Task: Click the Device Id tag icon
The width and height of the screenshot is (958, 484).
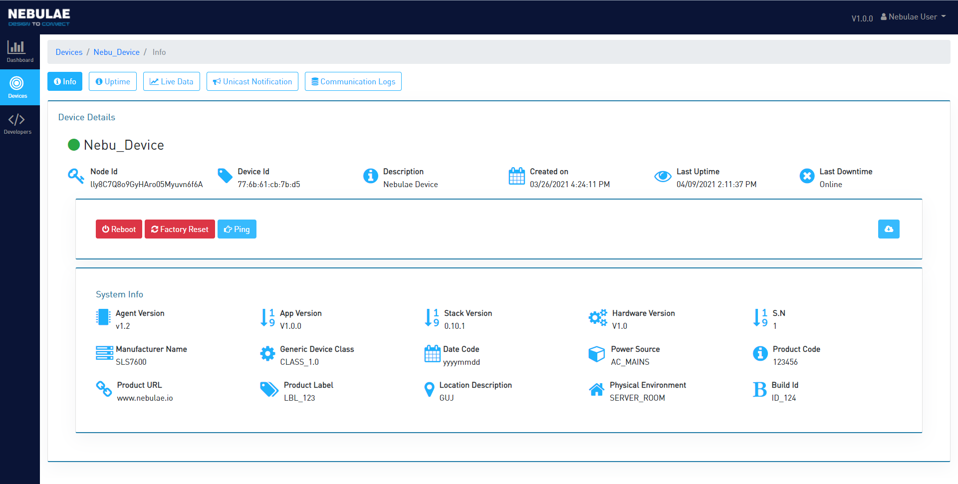Action: (x=225, y=176)
